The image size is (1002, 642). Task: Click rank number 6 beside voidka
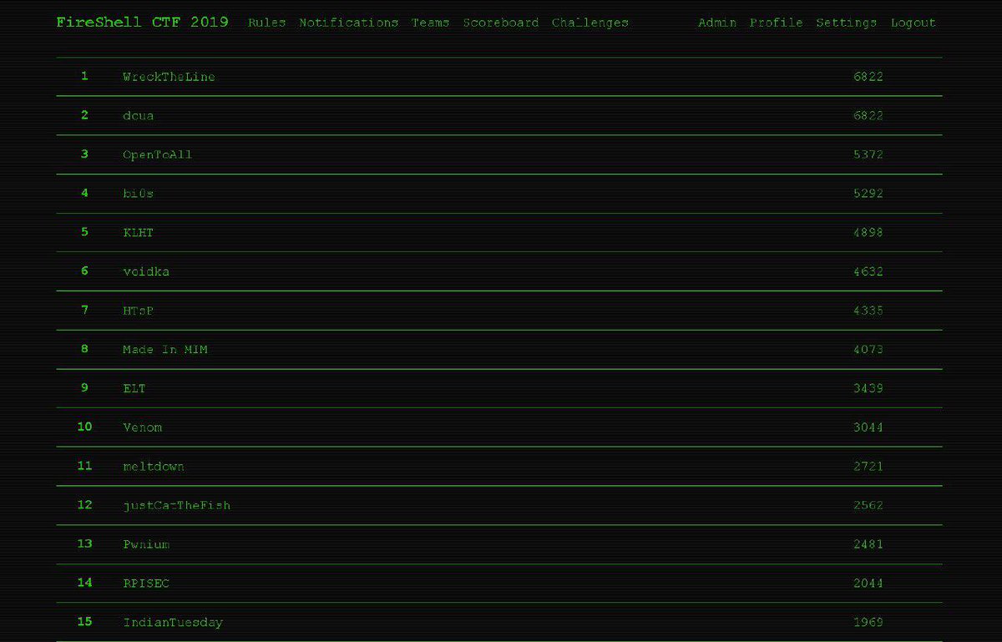point(84,270)
